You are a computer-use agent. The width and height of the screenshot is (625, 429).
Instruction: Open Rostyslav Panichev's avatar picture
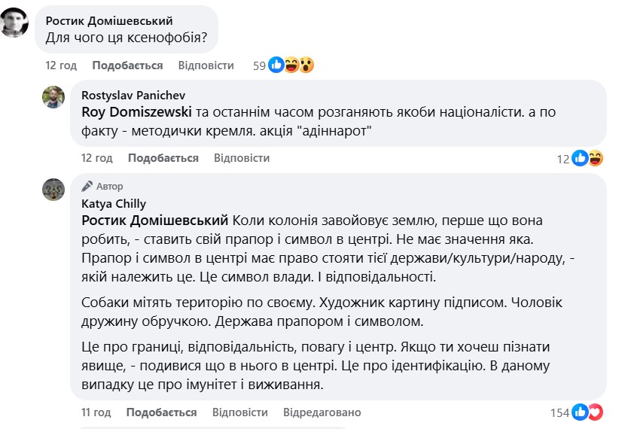(53, 97)
